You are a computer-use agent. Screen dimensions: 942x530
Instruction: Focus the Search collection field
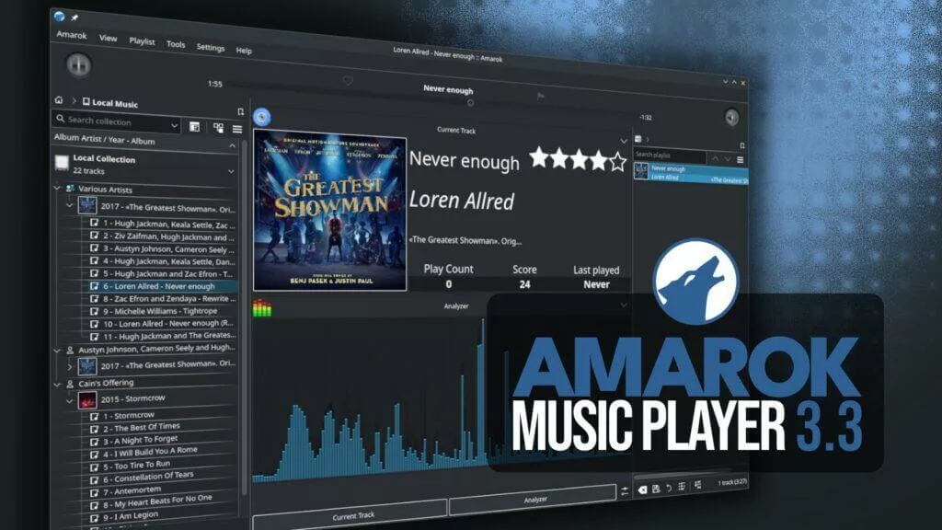(118, 122)
